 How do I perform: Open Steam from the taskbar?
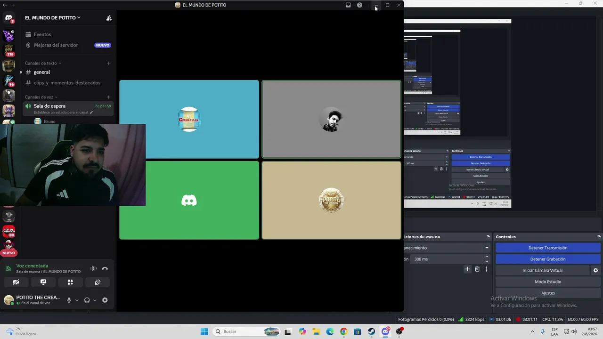372,331
